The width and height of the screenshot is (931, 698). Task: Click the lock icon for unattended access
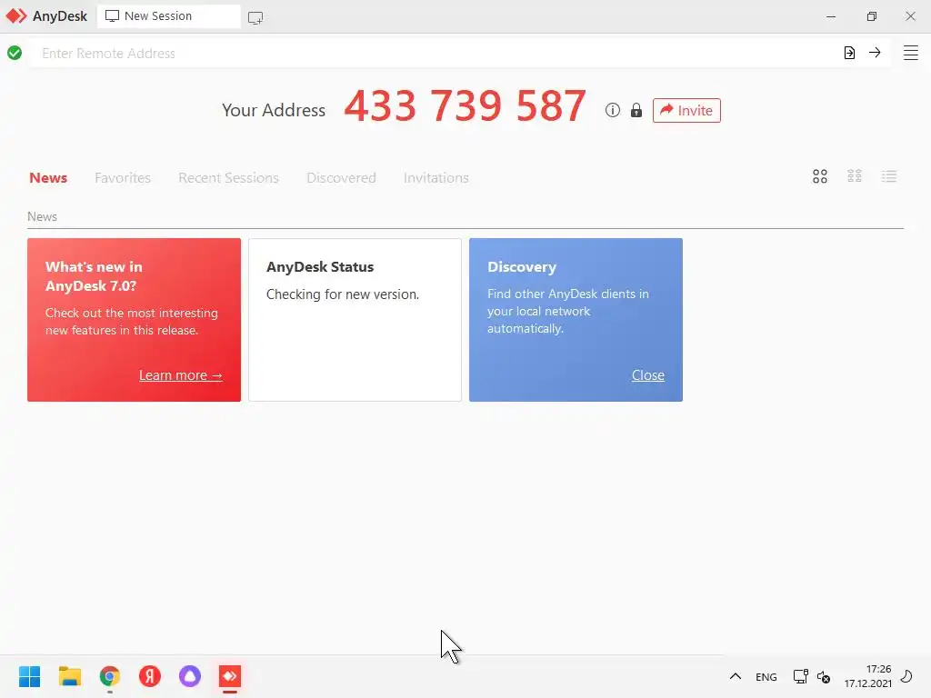pos(636,110)
